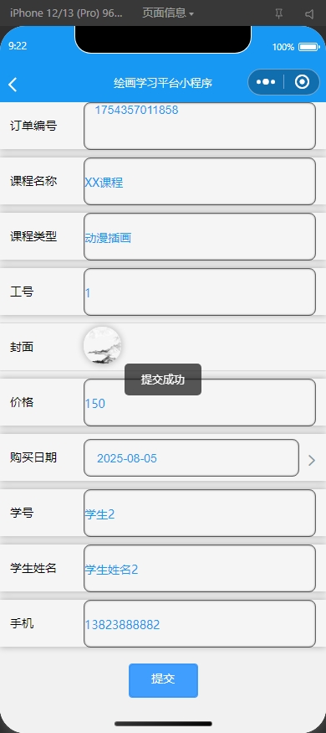326x733 pixels.
Task: Open the 封面 cover image thumbnail
Action: 103,345
